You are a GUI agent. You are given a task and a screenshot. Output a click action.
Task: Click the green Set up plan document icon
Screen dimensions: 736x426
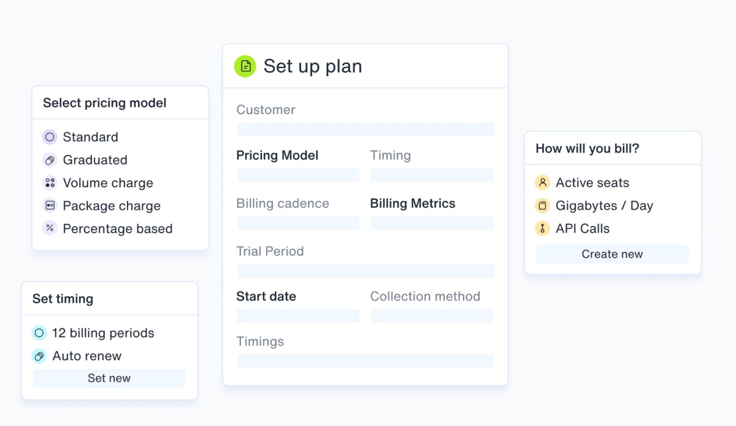244,66
